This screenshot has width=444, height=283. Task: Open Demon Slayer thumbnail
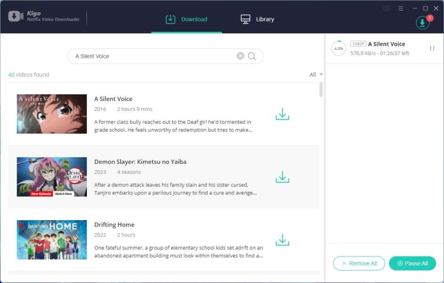(x=52, y=177)
